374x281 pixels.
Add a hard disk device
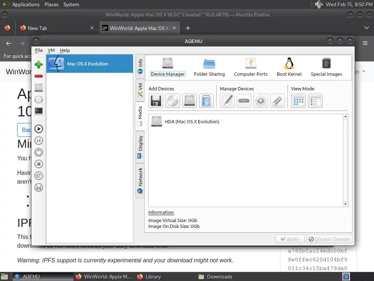pos(190,101)
